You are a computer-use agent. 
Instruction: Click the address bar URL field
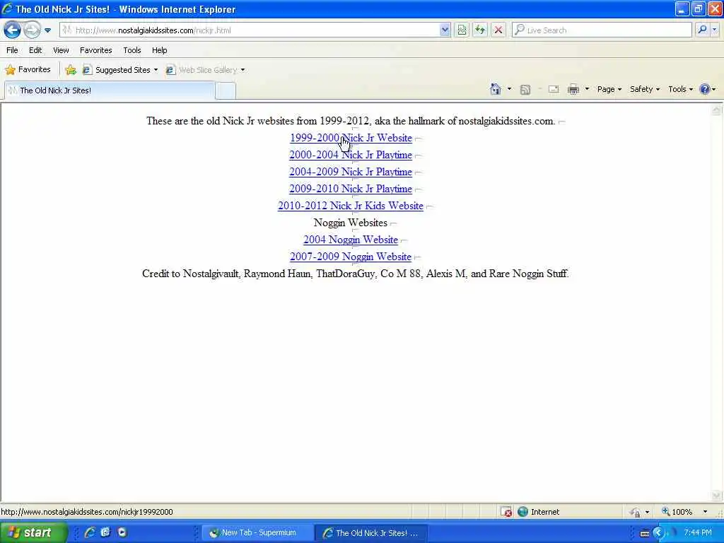(x=250, y=30)
